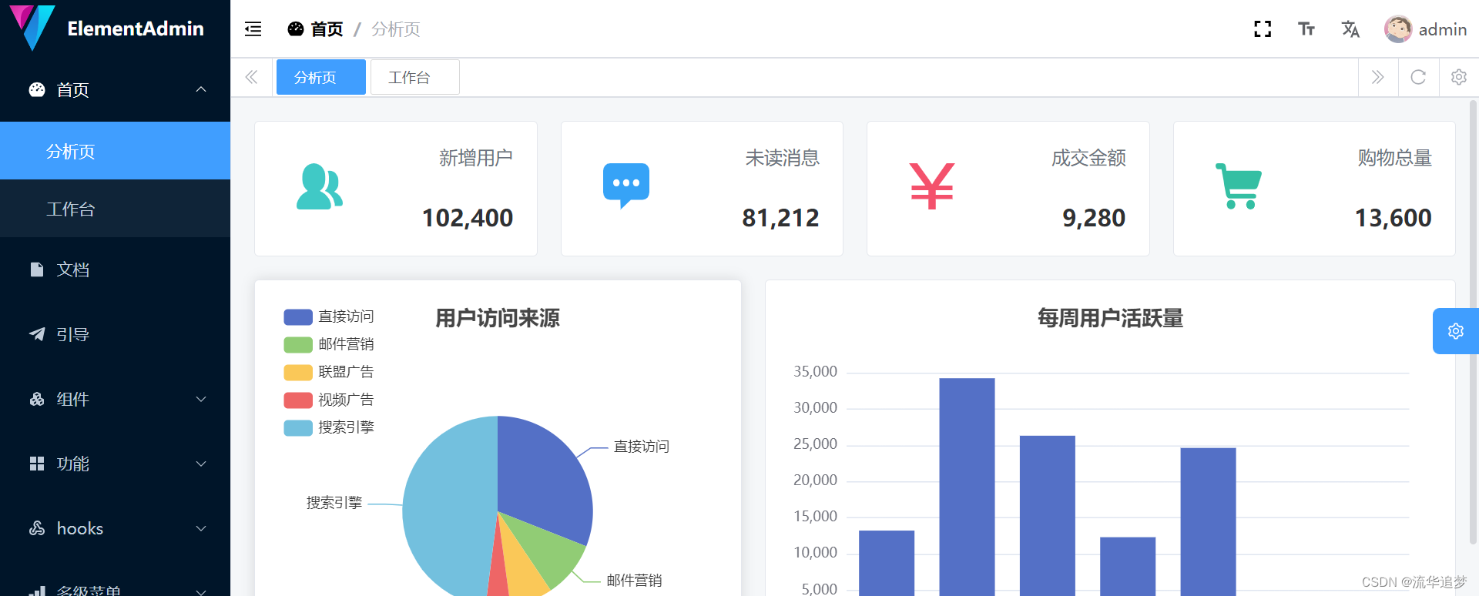Toggle 邮件营销 legend series in pie chart
Viewport: 1479px width, 596px height.
[329, 344]
